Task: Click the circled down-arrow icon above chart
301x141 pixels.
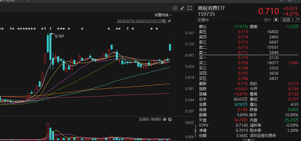Action: coord(175,8)
